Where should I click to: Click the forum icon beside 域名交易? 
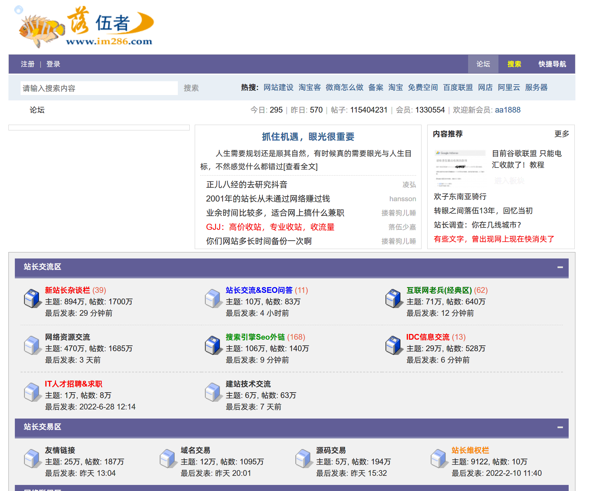tap(167, 459)
